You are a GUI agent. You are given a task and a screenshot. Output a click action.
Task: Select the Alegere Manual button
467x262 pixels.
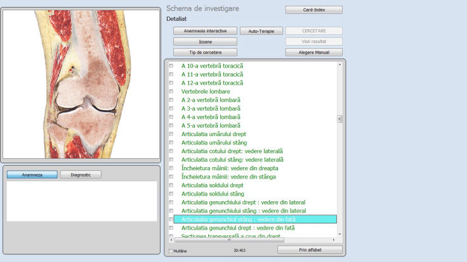pos(313,52)
